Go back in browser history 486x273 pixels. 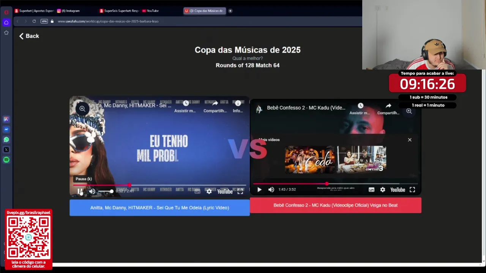(17, 21)
